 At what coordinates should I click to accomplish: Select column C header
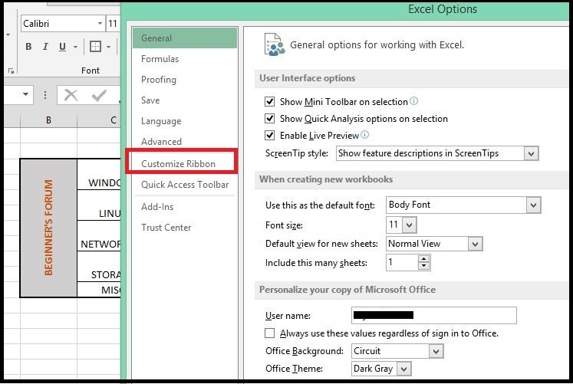click(x=99, y=120)
